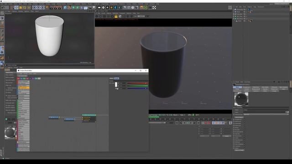The height and width of the screenshot is (164, 292).
Task: Click the checkerboard icon in the Octane toolbar
Action: click(x=154, y=8)
